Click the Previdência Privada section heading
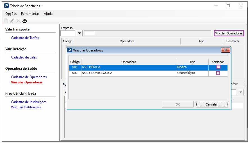Image resolution: width=248 pixels, height=150 pixels. click(x=21, y=93)
